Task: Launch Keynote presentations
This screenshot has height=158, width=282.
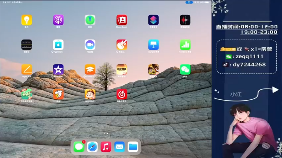Action: pos(153,45)
